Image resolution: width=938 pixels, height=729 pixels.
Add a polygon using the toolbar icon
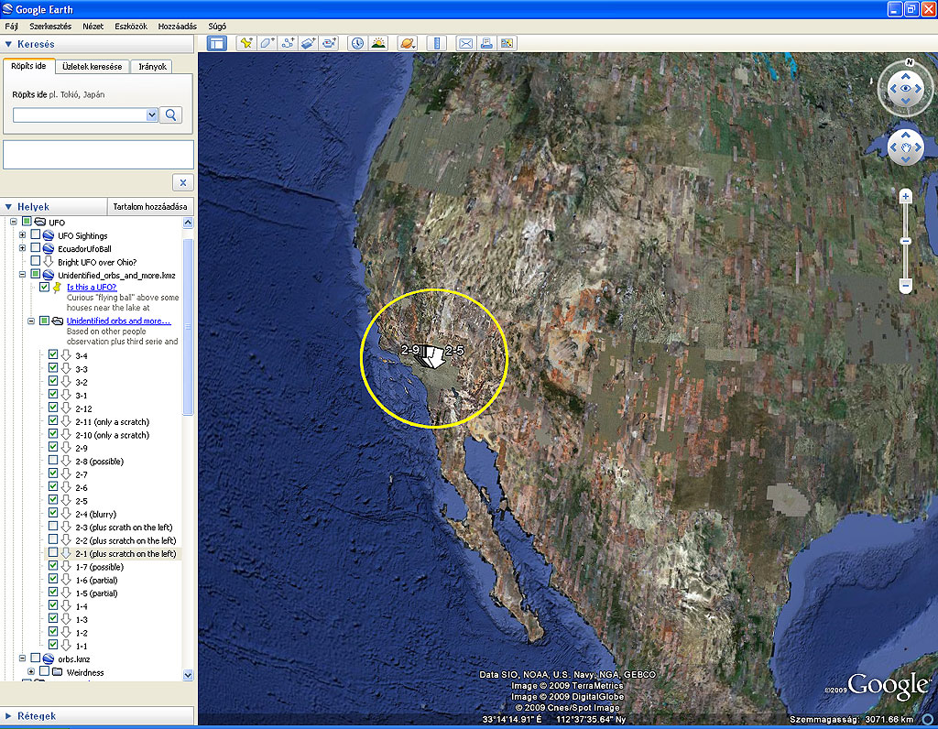click(x=267, y=43)
